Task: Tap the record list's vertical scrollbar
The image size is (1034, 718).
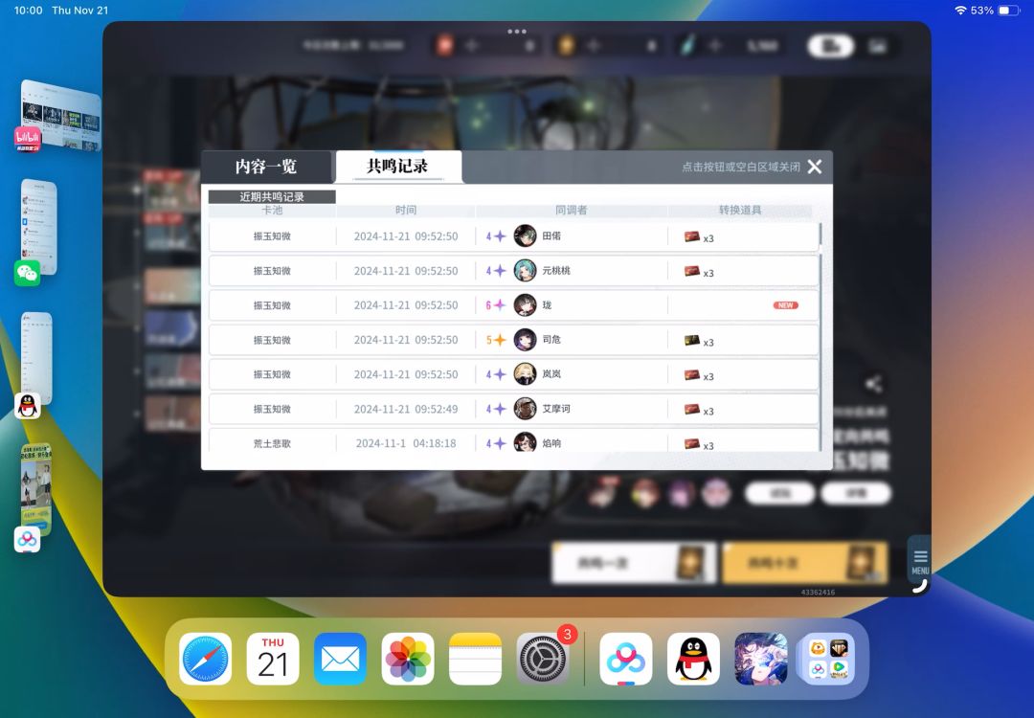Action: (820, 336)
